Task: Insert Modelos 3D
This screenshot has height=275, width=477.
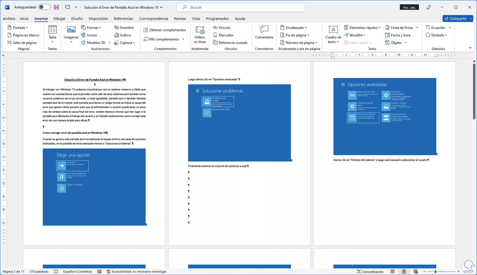Action: pyautogui.click(x=93, y=43)
